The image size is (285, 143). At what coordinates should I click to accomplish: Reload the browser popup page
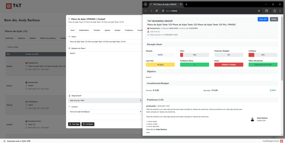(157, 11)
